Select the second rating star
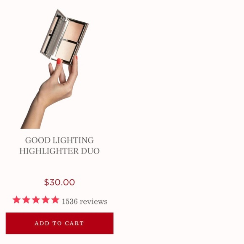244x244 pixels. coord(27,200)
